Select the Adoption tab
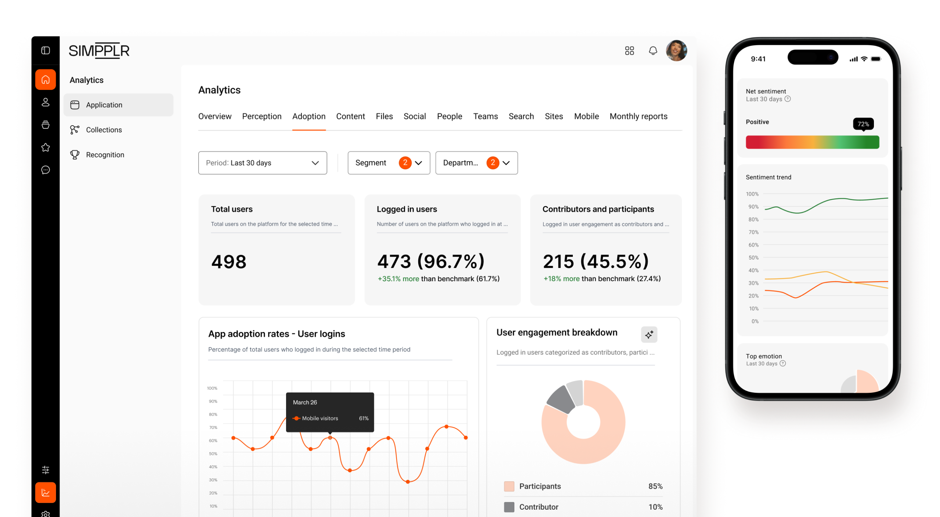 click(x=309, y=116)
